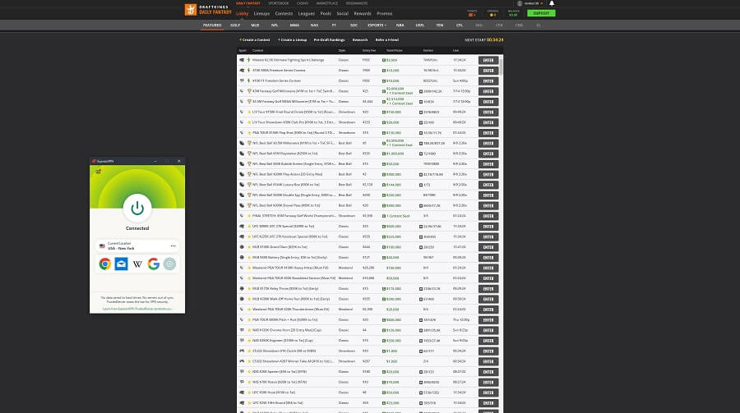Open the Rewards nav item

[363, 14]
